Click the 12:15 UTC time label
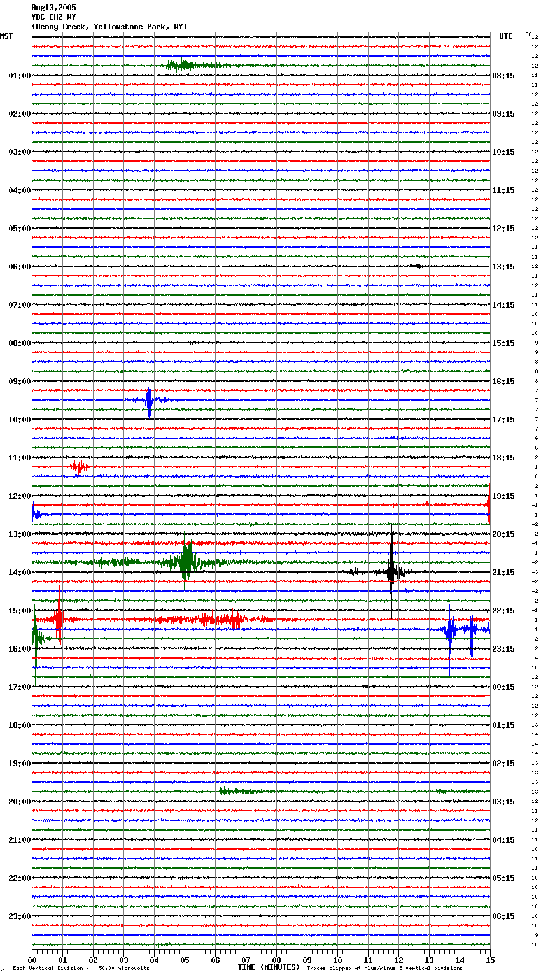This screenshot has width=541, height=977. [x=503, y=229]
